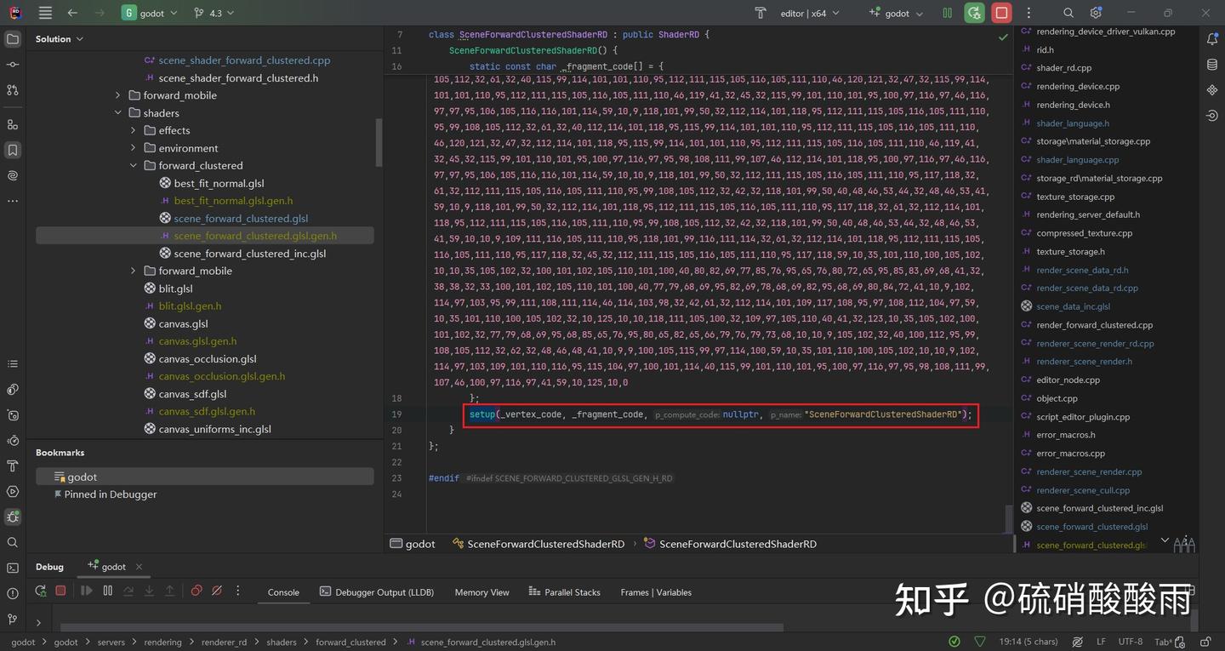Open the main hamburger menu

pos(44,13)
